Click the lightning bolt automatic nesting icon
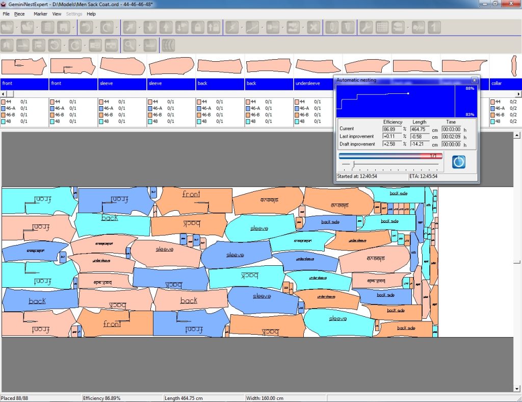Viewport: 522px width, 402px height. [x=231, y=27]
